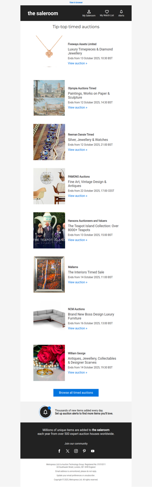Open Mallams Interiors Timed Sale title

click(x=86, y=272)
